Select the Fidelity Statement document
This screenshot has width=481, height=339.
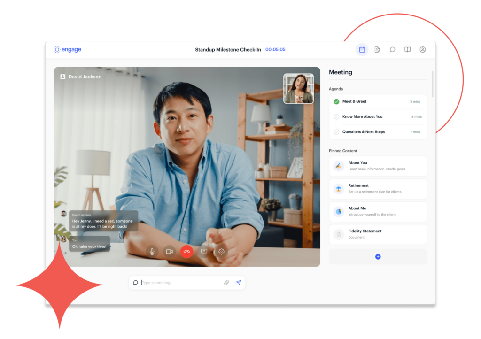pyautogui.click(x=378, y=234)
